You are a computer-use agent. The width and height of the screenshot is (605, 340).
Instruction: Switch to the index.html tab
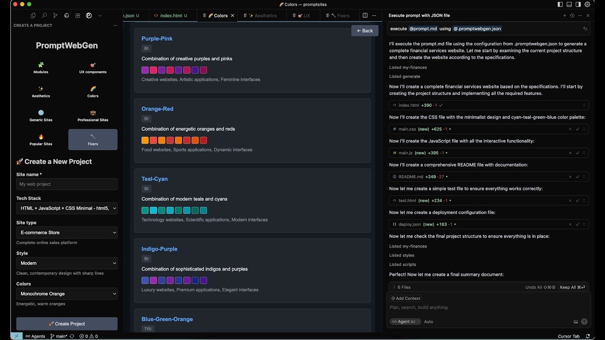click(172, 15)
